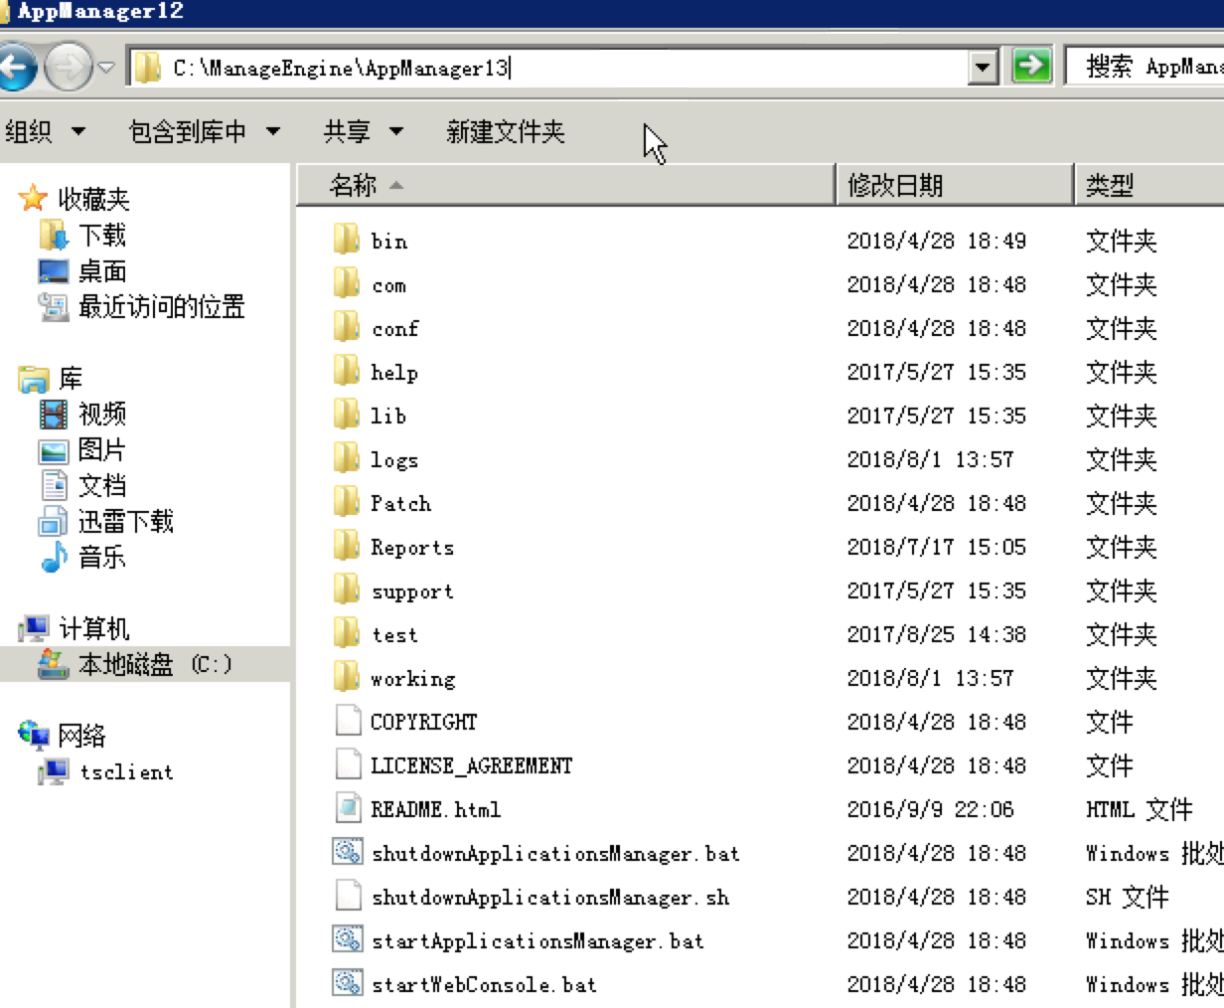Open the 共享 menu

pos(364,131)
